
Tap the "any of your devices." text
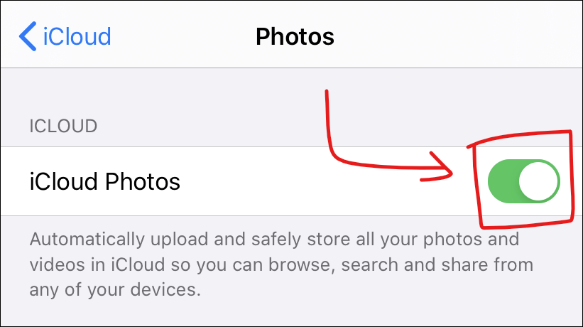(x=115, y=290)
